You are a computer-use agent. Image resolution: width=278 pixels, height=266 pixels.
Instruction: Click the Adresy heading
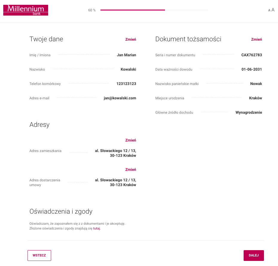click(x=39, y=125)
